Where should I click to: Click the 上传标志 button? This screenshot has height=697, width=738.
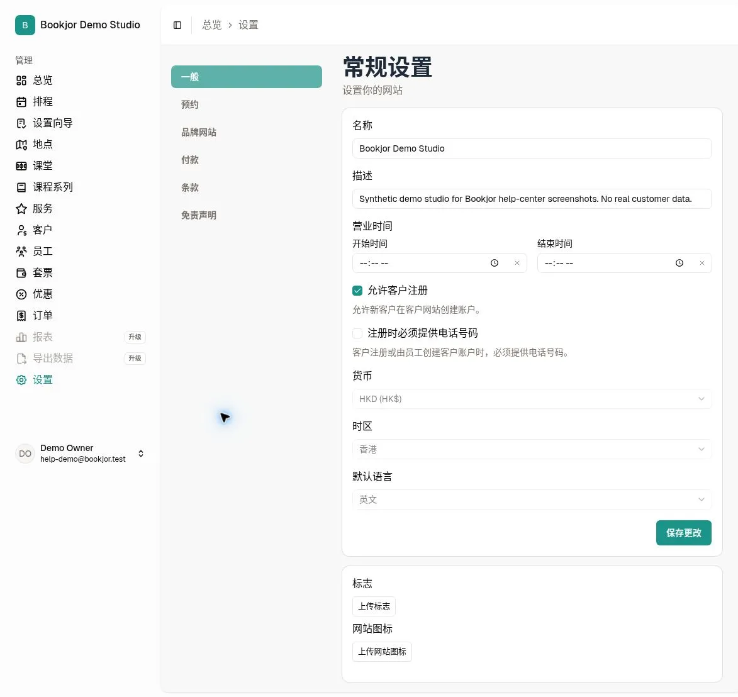pos(374,606)
